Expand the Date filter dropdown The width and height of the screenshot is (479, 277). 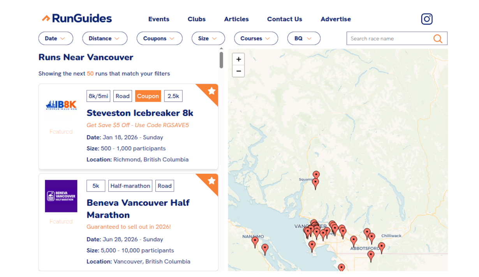[x=56, y=39]
